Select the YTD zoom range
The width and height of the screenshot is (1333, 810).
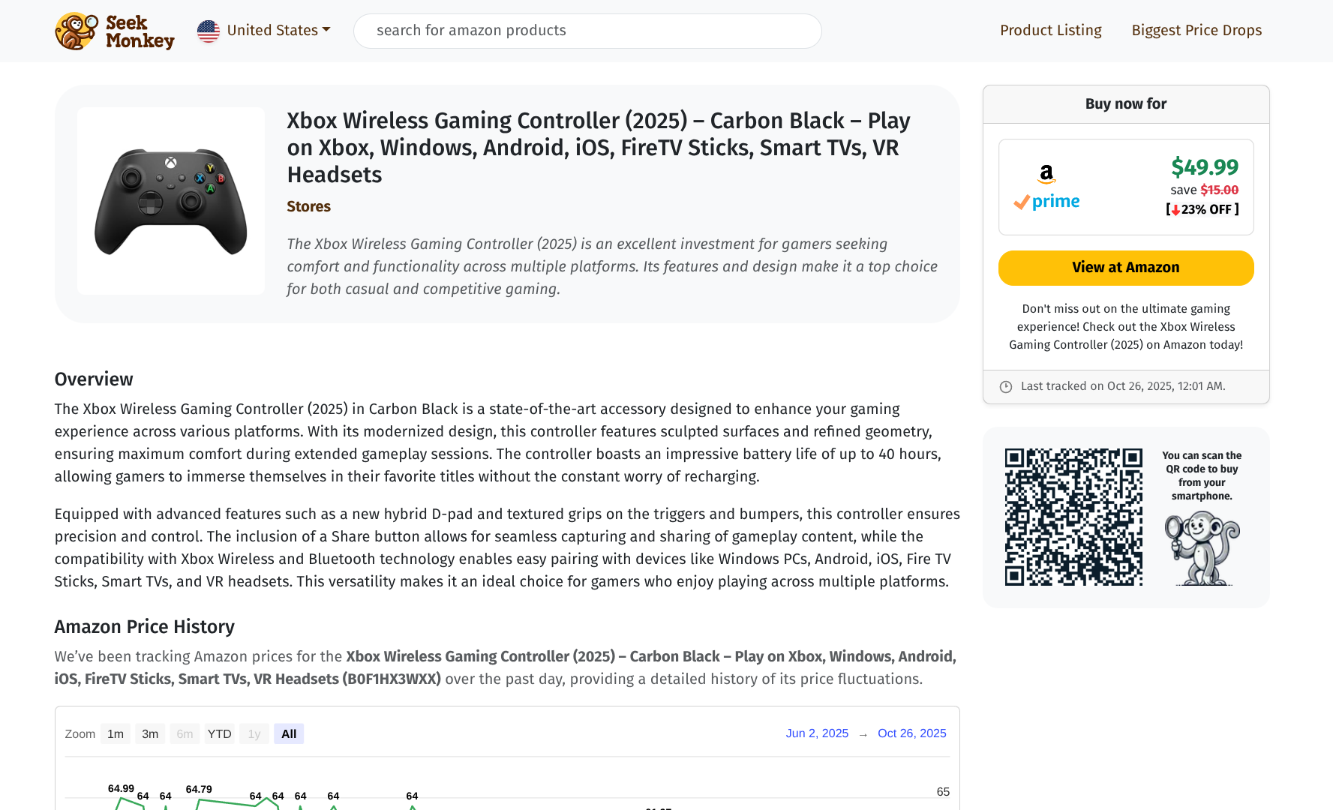tap(220, 733)
